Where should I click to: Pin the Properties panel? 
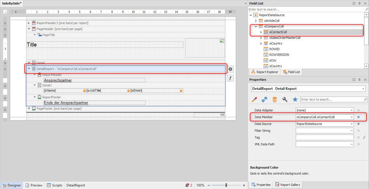(x=359, y=80)
